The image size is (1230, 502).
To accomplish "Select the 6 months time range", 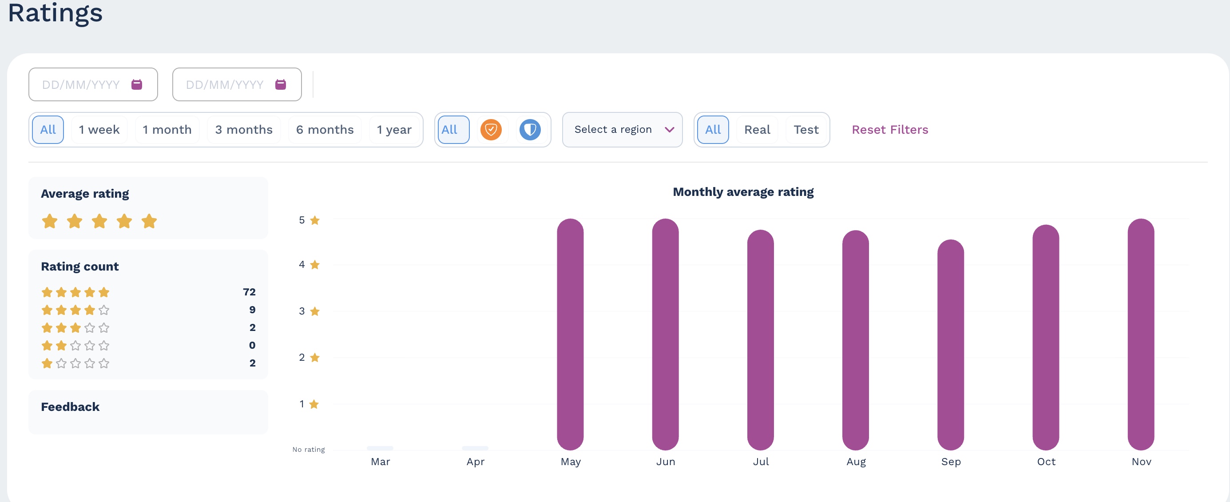I will (x=325, y=129).
